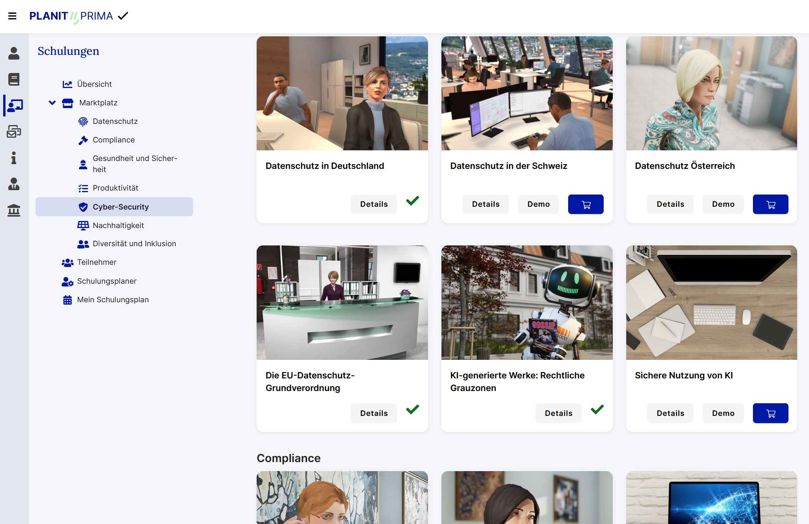Click the Compliance section heading
809x524 pixels.
tap(289, 458)
